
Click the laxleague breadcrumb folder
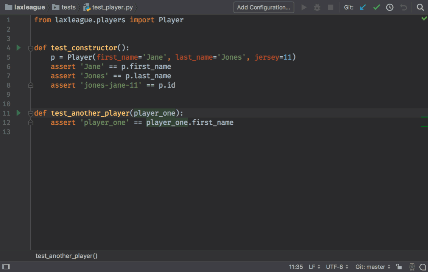tap(25, 7)
